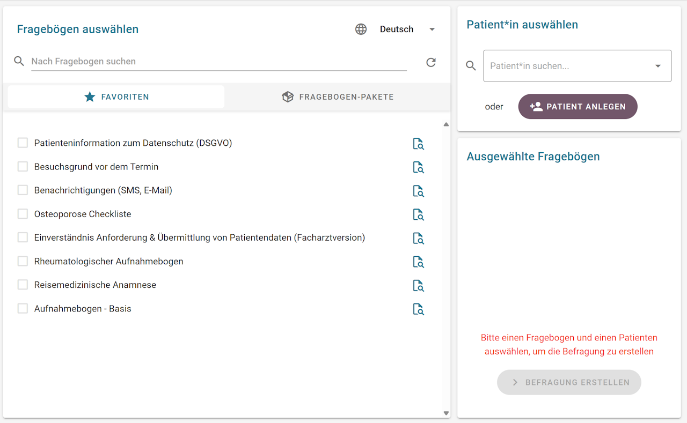
Task: Expand the Patient*in suchen dropdown arrow
Action: click(x=658, y=66)
